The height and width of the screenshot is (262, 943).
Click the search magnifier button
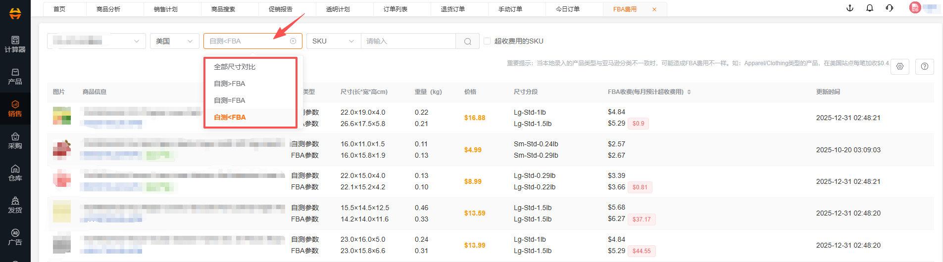[x=467, y=42]
